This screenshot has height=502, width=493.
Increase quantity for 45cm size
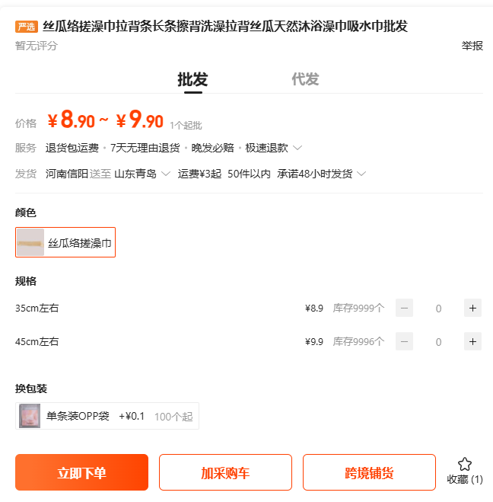472,342
